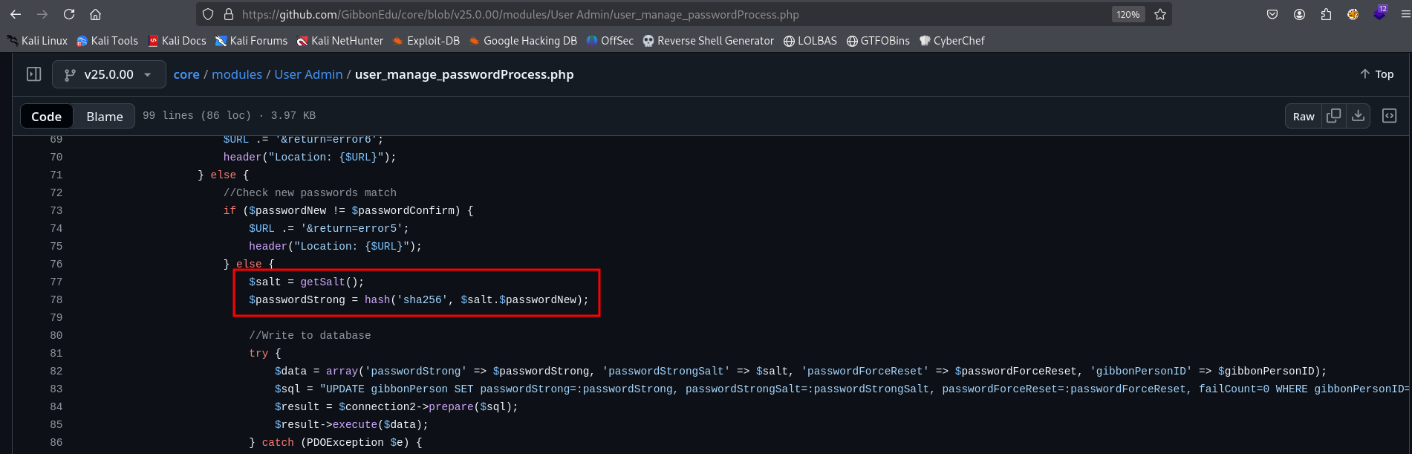1412x454 pixels.
Task: Select line number 77 in the code
Action: pos(56,282)
